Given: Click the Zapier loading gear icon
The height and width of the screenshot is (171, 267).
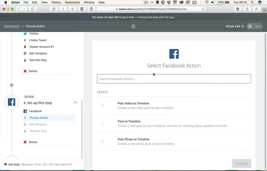Looking at the screenshot, I should (133, 26).
